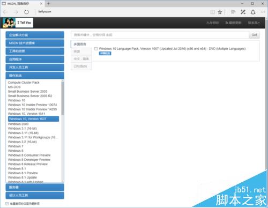The width and height of the screenshot is (268, 208).
Task: Click the keyword search input field
Action: point(160,35)
